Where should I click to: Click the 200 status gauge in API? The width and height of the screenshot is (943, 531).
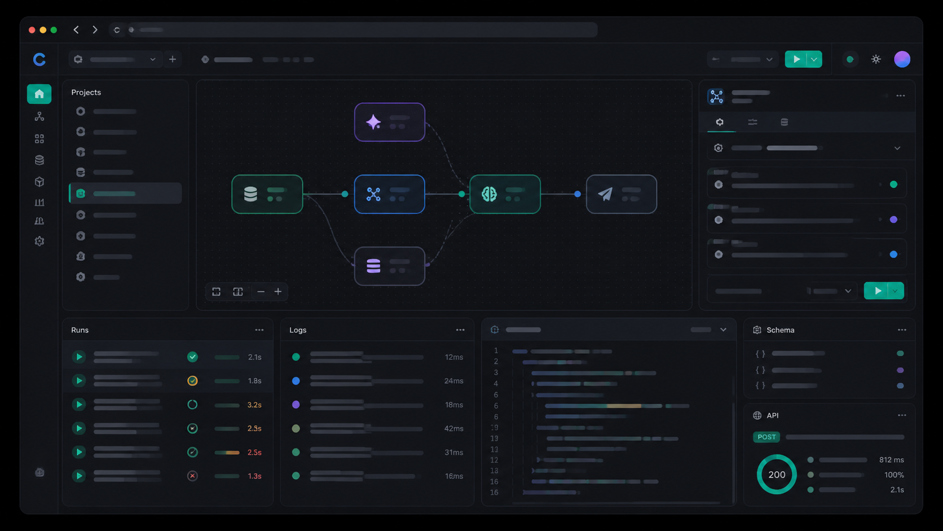[x=777, y=475]
